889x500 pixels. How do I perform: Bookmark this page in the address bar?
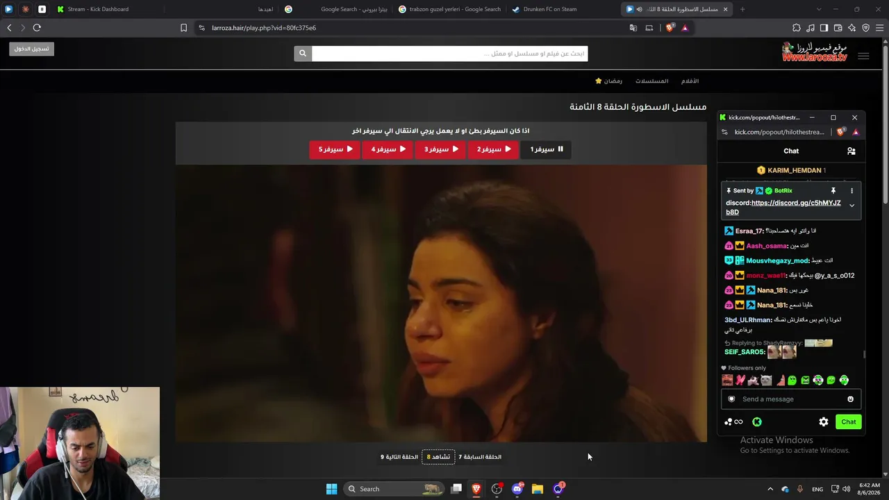click(183, 28)
